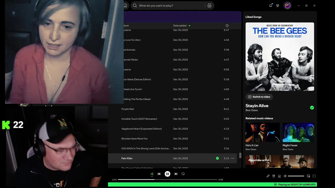Open Stayin Alive song title
335x188 pixels.
point(257,106)
